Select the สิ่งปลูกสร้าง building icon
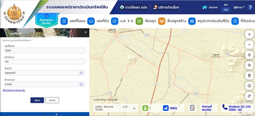The width and height of the screenshot is (255, 116). pos(162,21)
